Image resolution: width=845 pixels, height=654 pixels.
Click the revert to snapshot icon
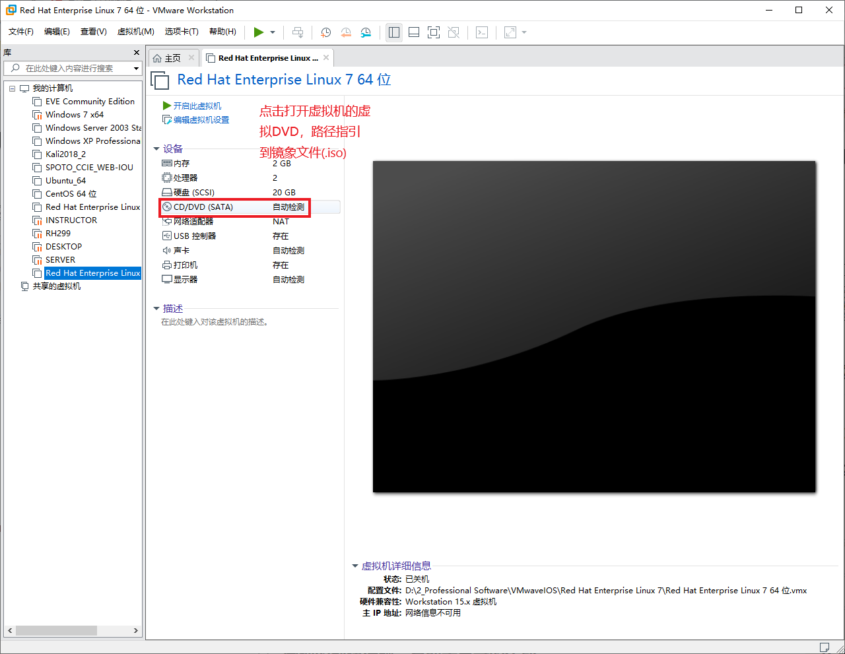point(346,32)
